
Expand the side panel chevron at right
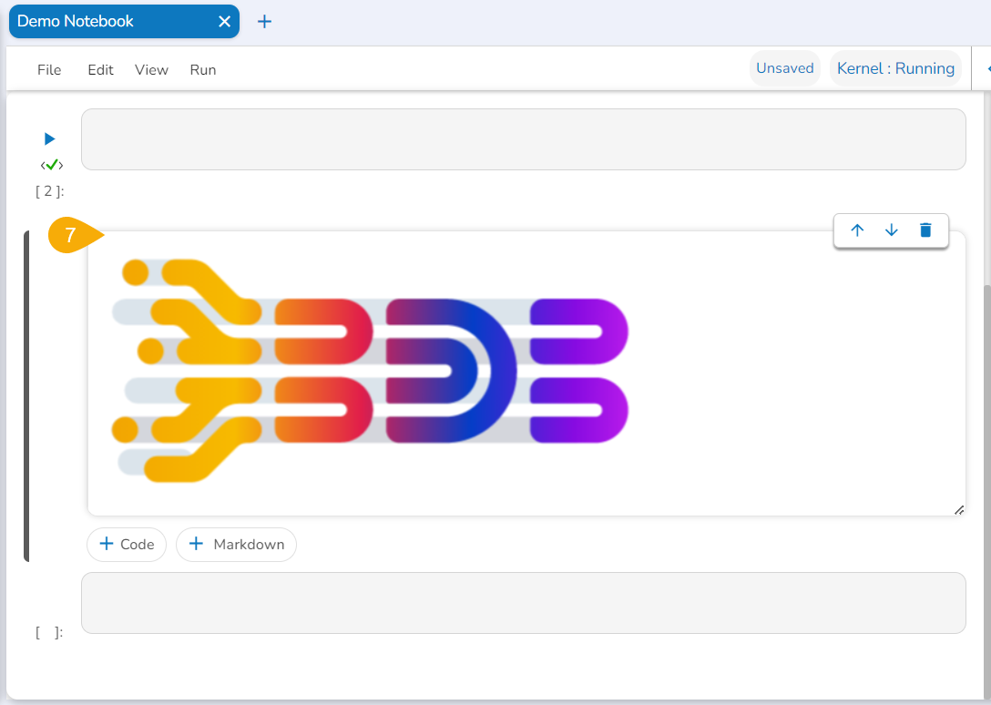point(988,68)
